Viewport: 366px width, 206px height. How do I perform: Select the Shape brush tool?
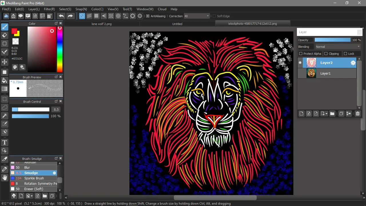click(5, 43)
